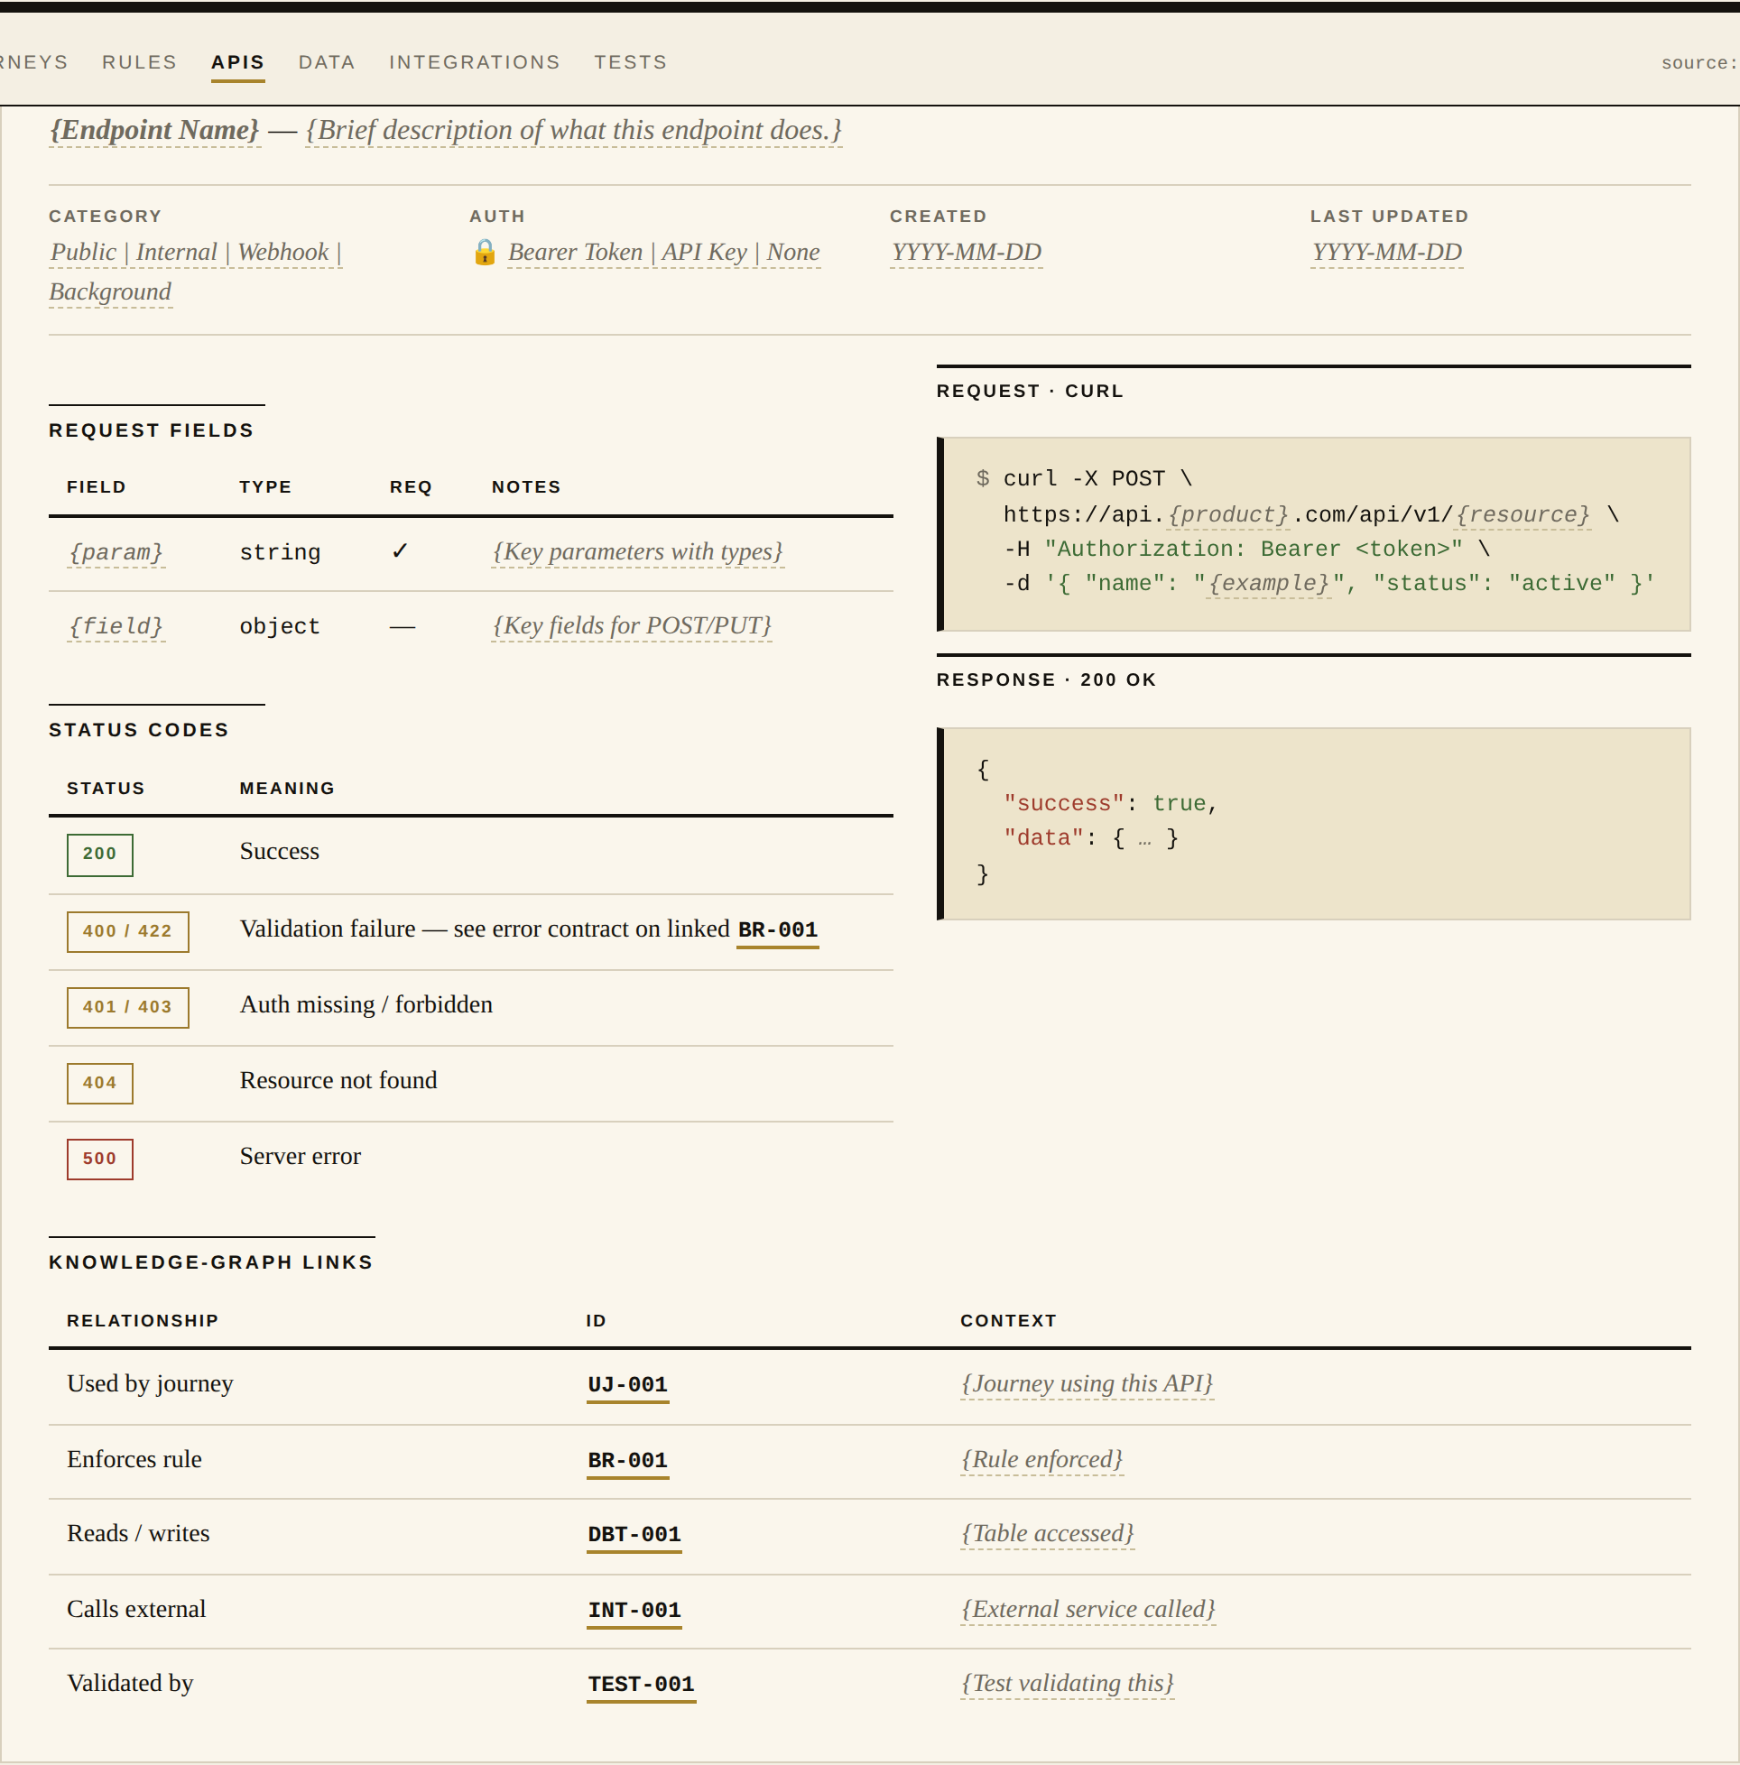Viewport: 1740px width, 1765px height.
Task: Edit the {External service called} context
Action: (1087, 1610)
